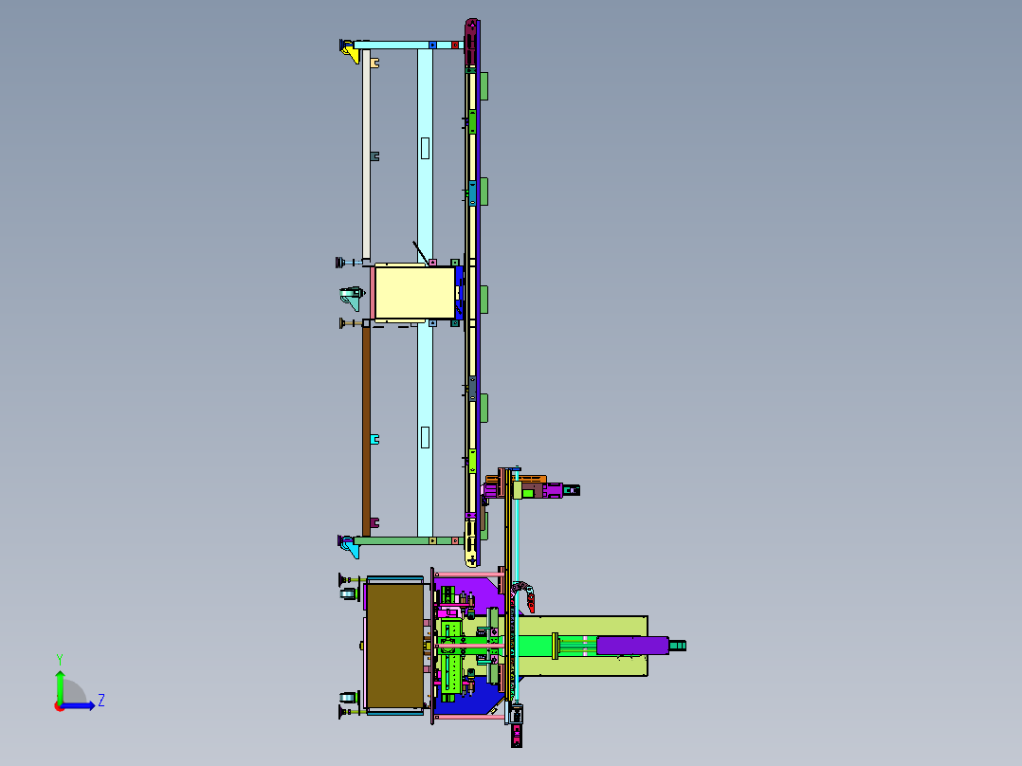This screenshot has width=1022, height=766.
Task: Select the red cable carrier bracket near the rail
Action: 531,601
